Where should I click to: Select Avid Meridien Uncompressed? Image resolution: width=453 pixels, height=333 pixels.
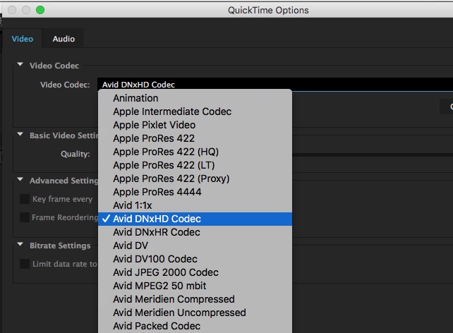point(195,313)
